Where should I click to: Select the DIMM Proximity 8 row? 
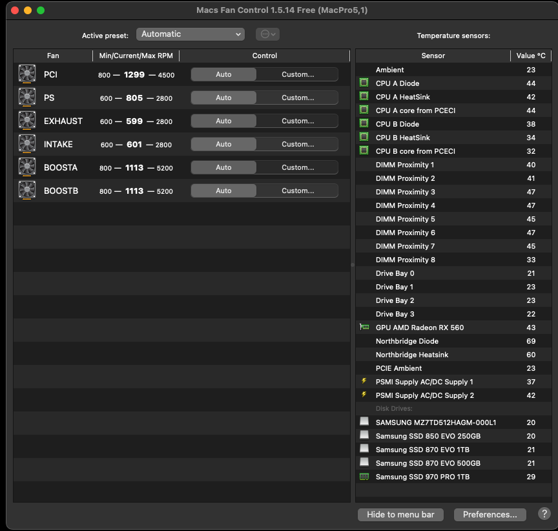(453, 260)
